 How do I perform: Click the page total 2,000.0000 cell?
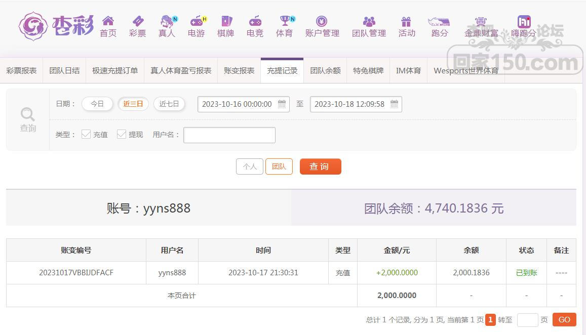click(x=397, y=296)
